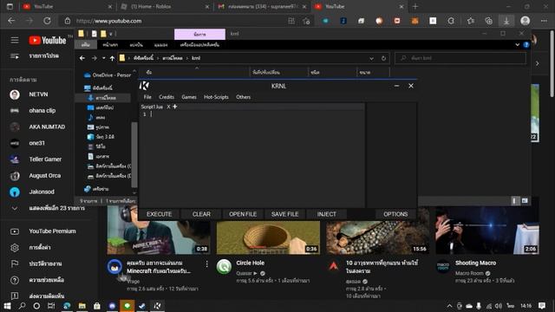
Task: Open the Circle Hole video thumbnail
Action: coord(268,237)
